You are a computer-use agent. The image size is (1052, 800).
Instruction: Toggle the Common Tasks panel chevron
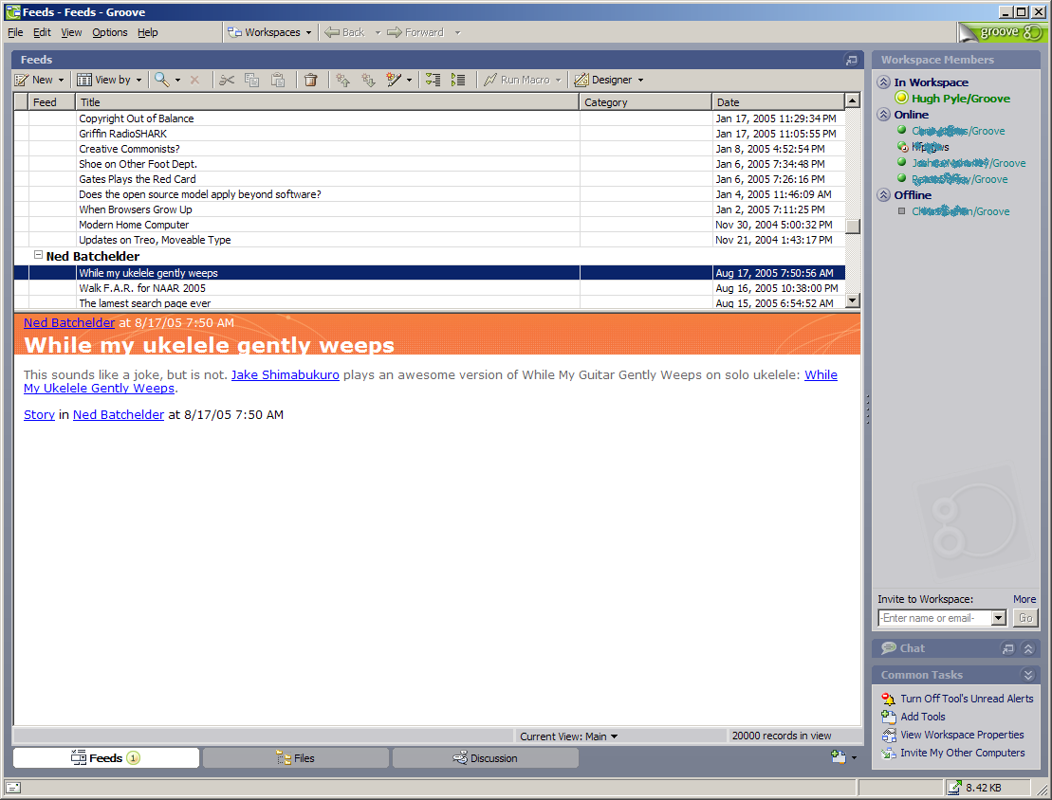1027,675
